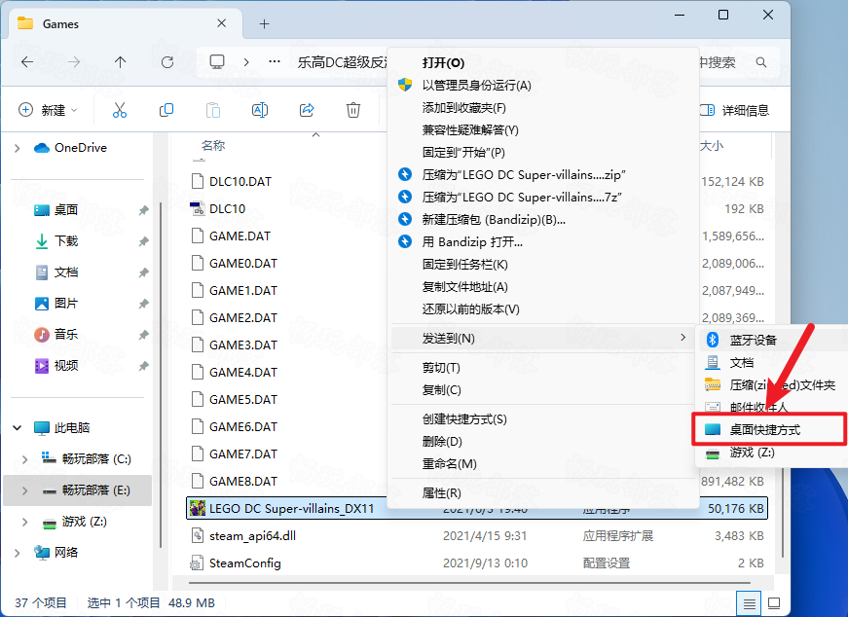This screenshot has height=617, width=848.
Task: Open the New item dropdown
Action: (x=49, y=110)
